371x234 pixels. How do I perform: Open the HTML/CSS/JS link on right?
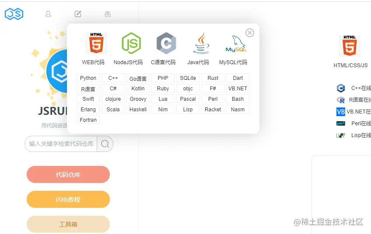[350, 65]
